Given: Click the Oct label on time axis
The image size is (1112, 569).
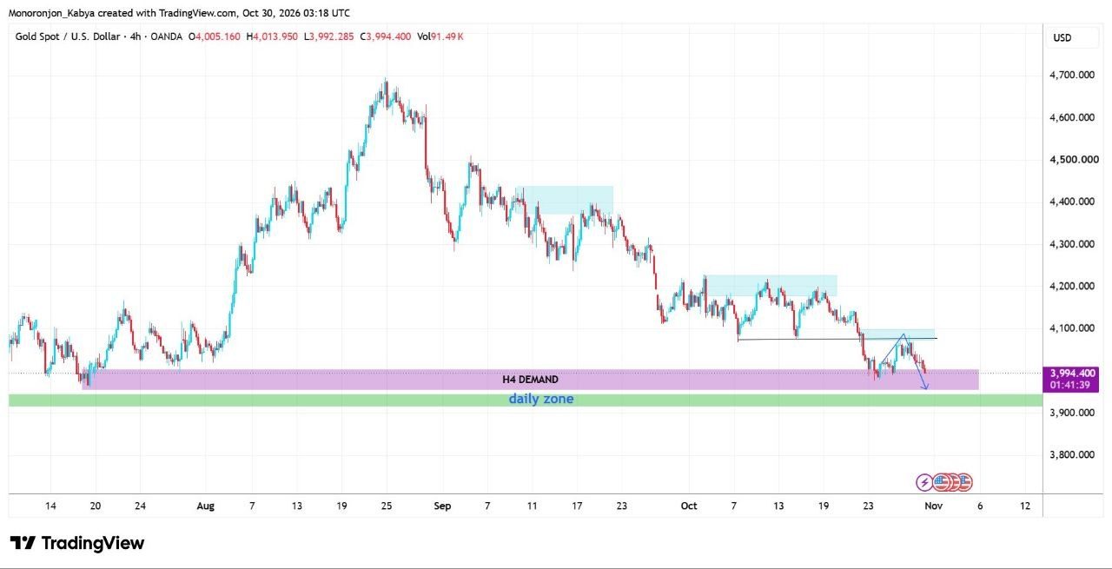Looking at the screenshot, I should click(689, 506).
